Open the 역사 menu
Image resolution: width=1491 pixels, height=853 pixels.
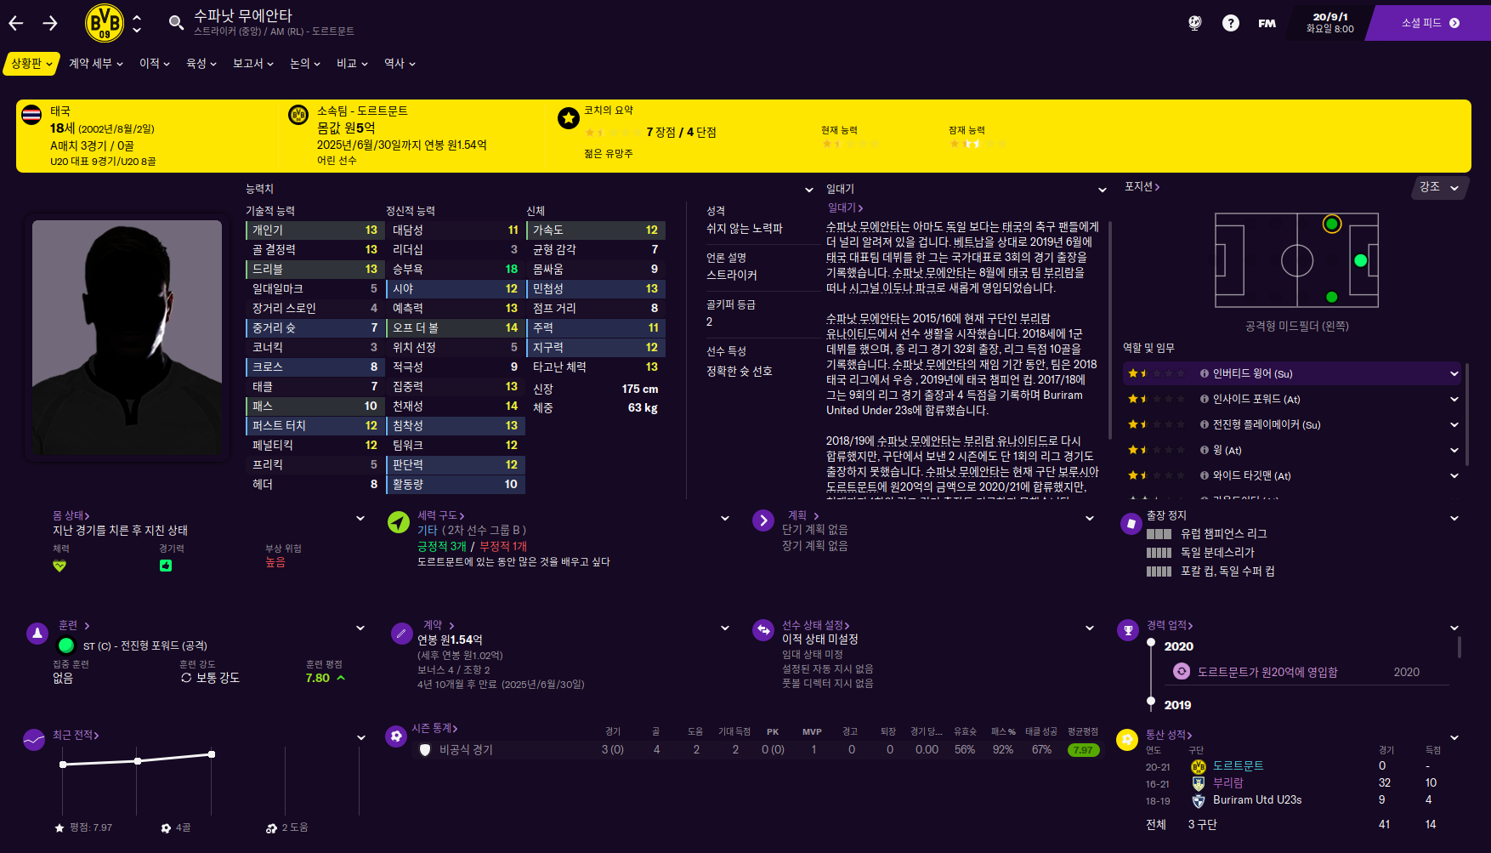pyautogui.click(x=400, y=64)
